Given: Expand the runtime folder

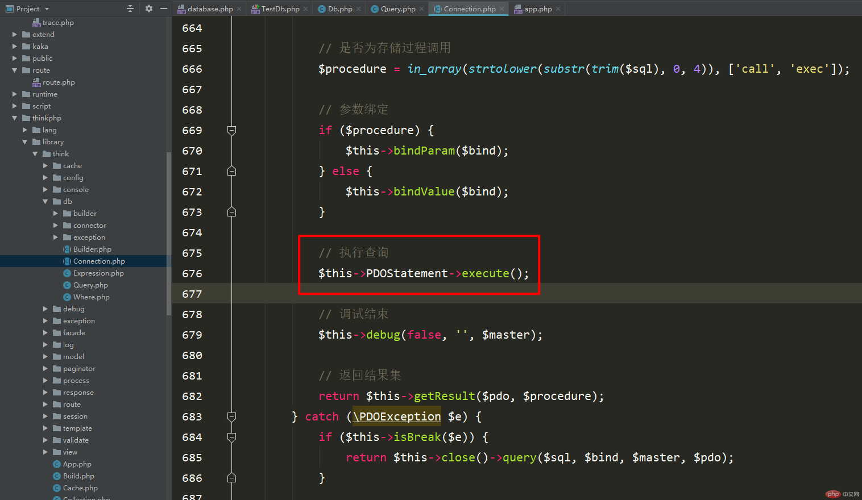Looking at the screenshot, I should [15, 94].
